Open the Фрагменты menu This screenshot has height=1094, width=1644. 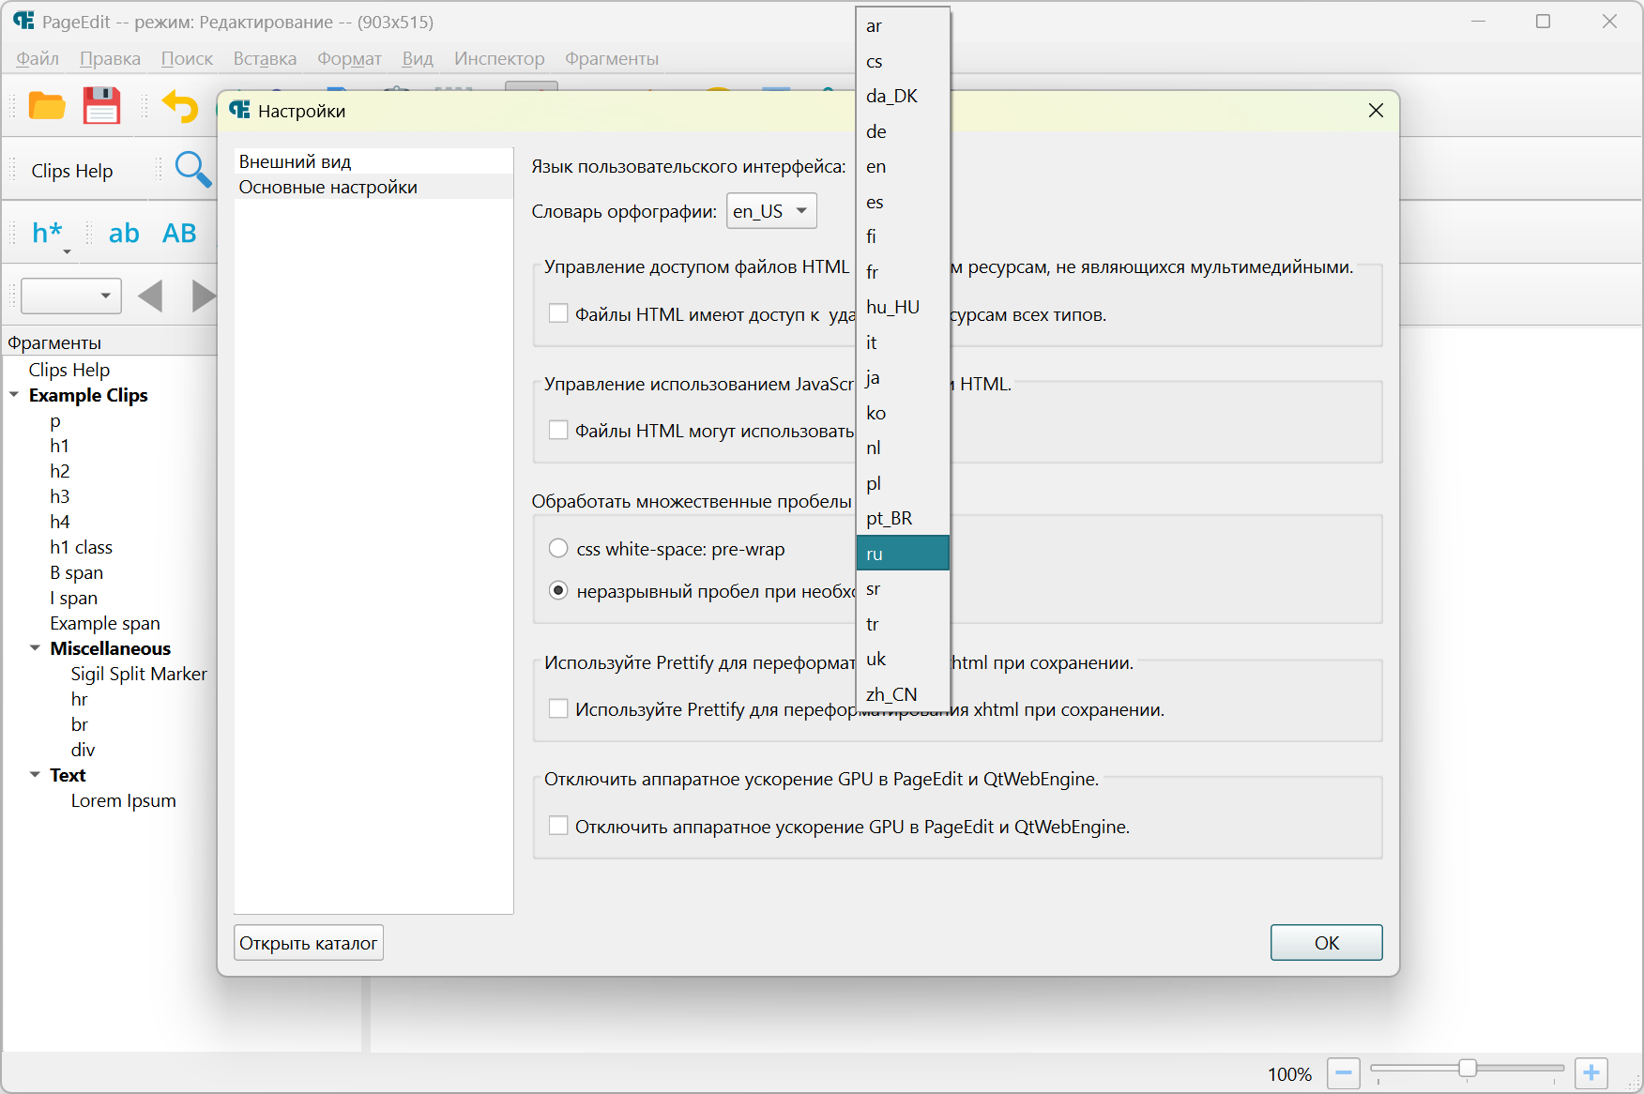tap(612, 58)
